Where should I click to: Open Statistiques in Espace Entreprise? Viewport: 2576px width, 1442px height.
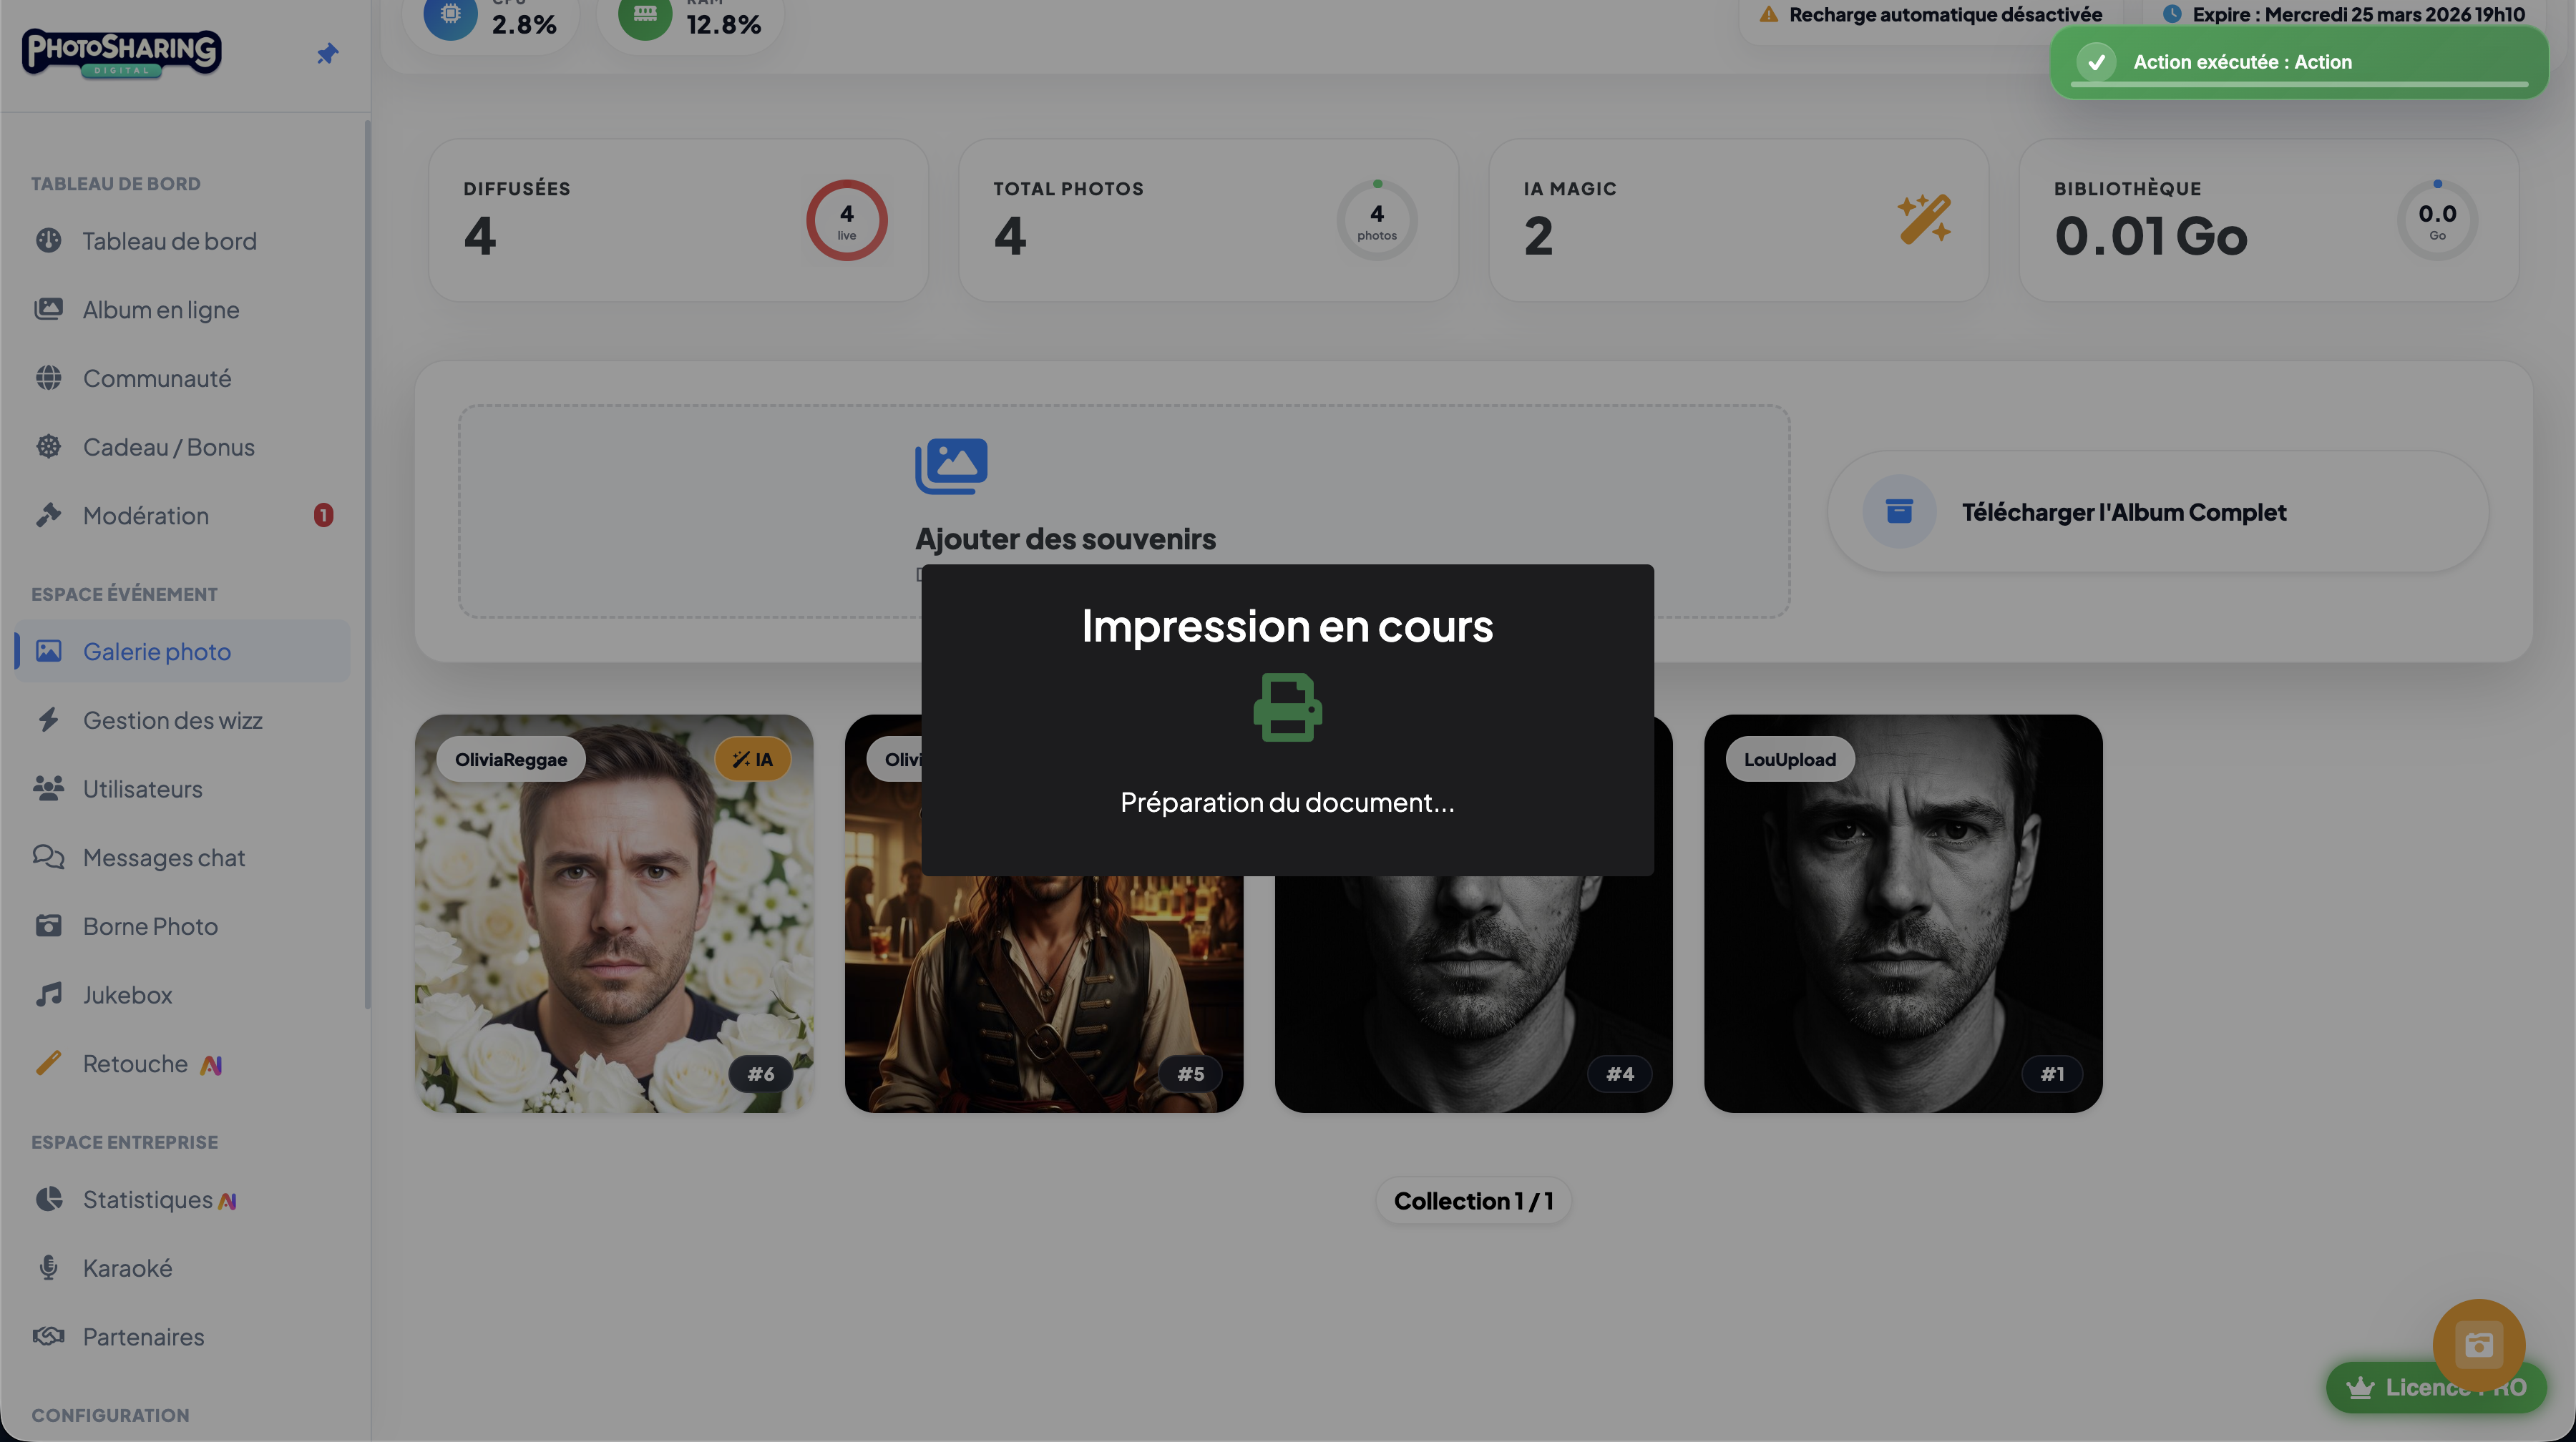(x=147, y=1200)
